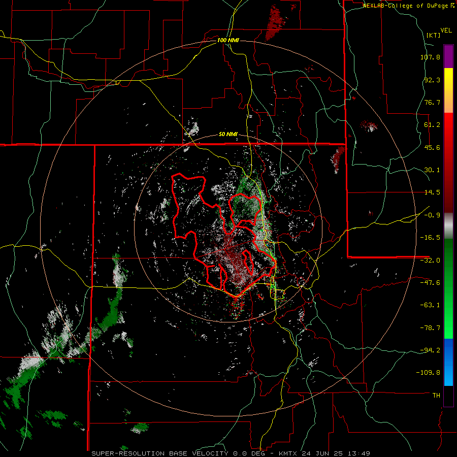457x457 pixels.
Task: Click the blue segment of the color bar
Action: tap(448, 362)
